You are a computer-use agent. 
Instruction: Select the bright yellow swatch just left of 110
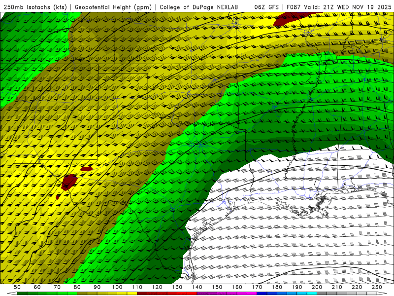click(132, 294)
